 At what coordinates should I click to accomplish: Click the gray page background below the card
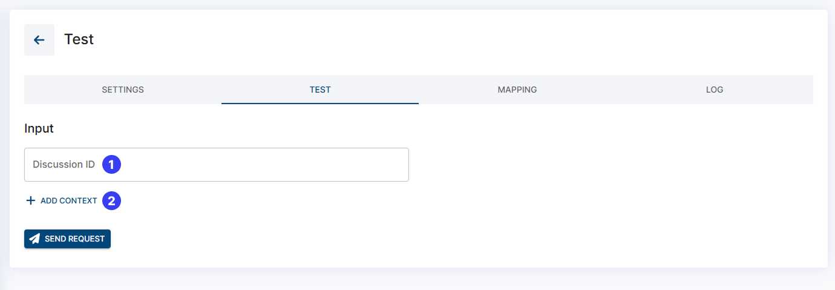click(417, 279)
